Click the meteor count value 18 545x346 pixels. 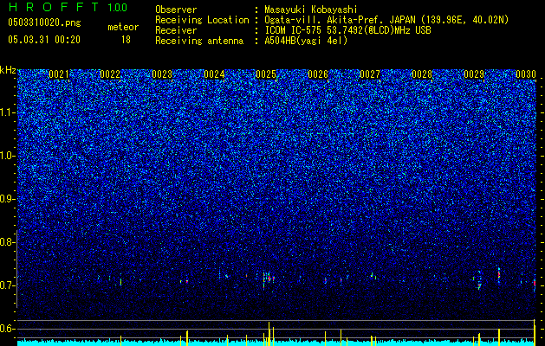[x=126, y=40]
